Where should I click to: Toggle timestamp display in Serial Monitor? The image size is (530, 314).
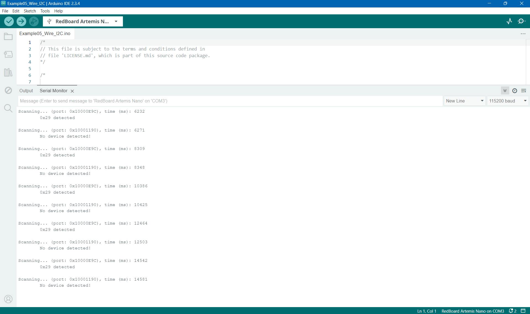pos(515,91)
